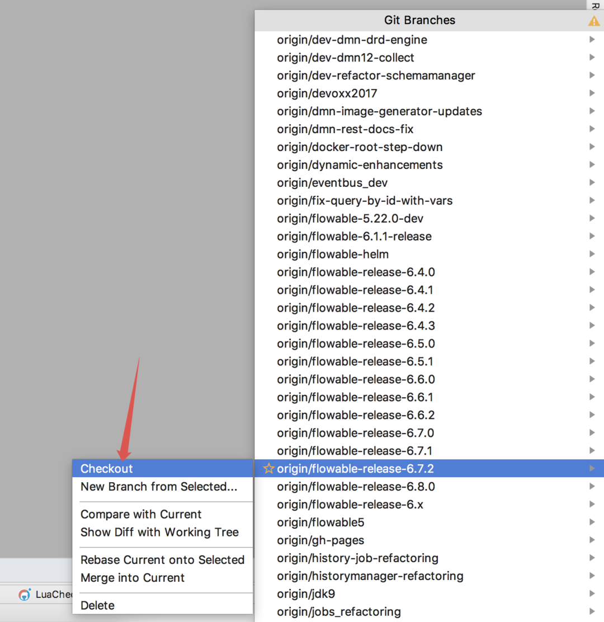Select branch origin/flowable-release-6.7.0

(x=429, y=433)
